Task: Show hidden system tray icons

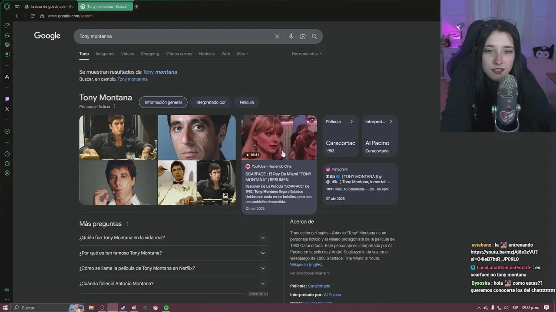Action: (x=478, y=308)
